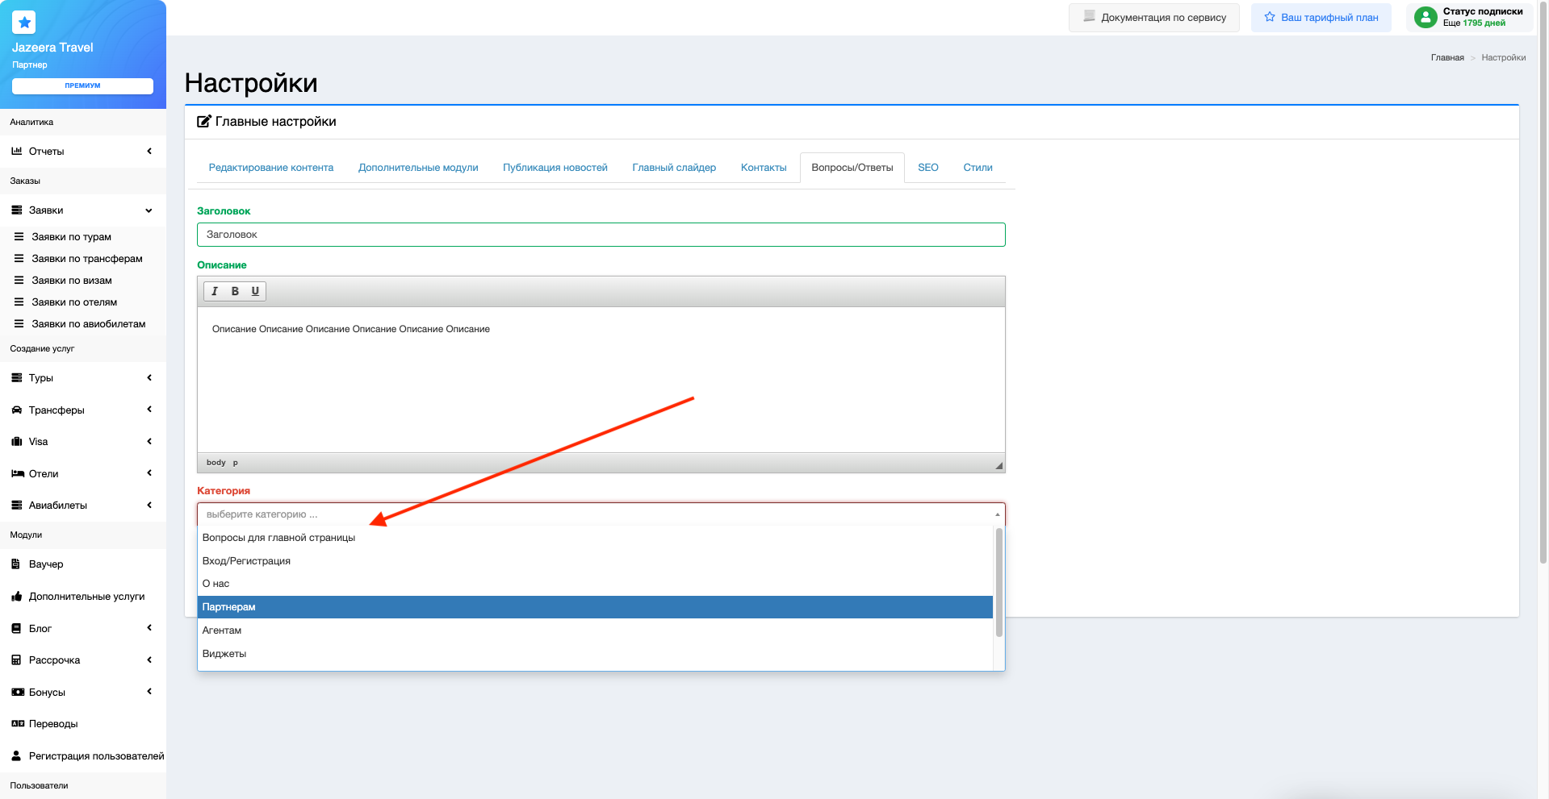The width and height of the screenshot is (1549, 799).
Task: Click the Отели bed icon in sidebar
Action: 17,474
